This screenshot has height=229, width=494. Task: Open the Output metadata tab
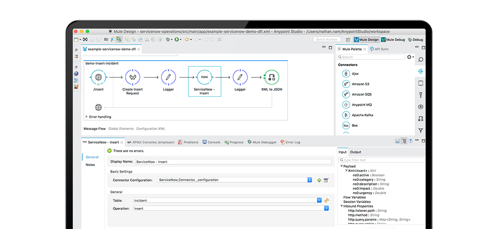pos(356,152)
